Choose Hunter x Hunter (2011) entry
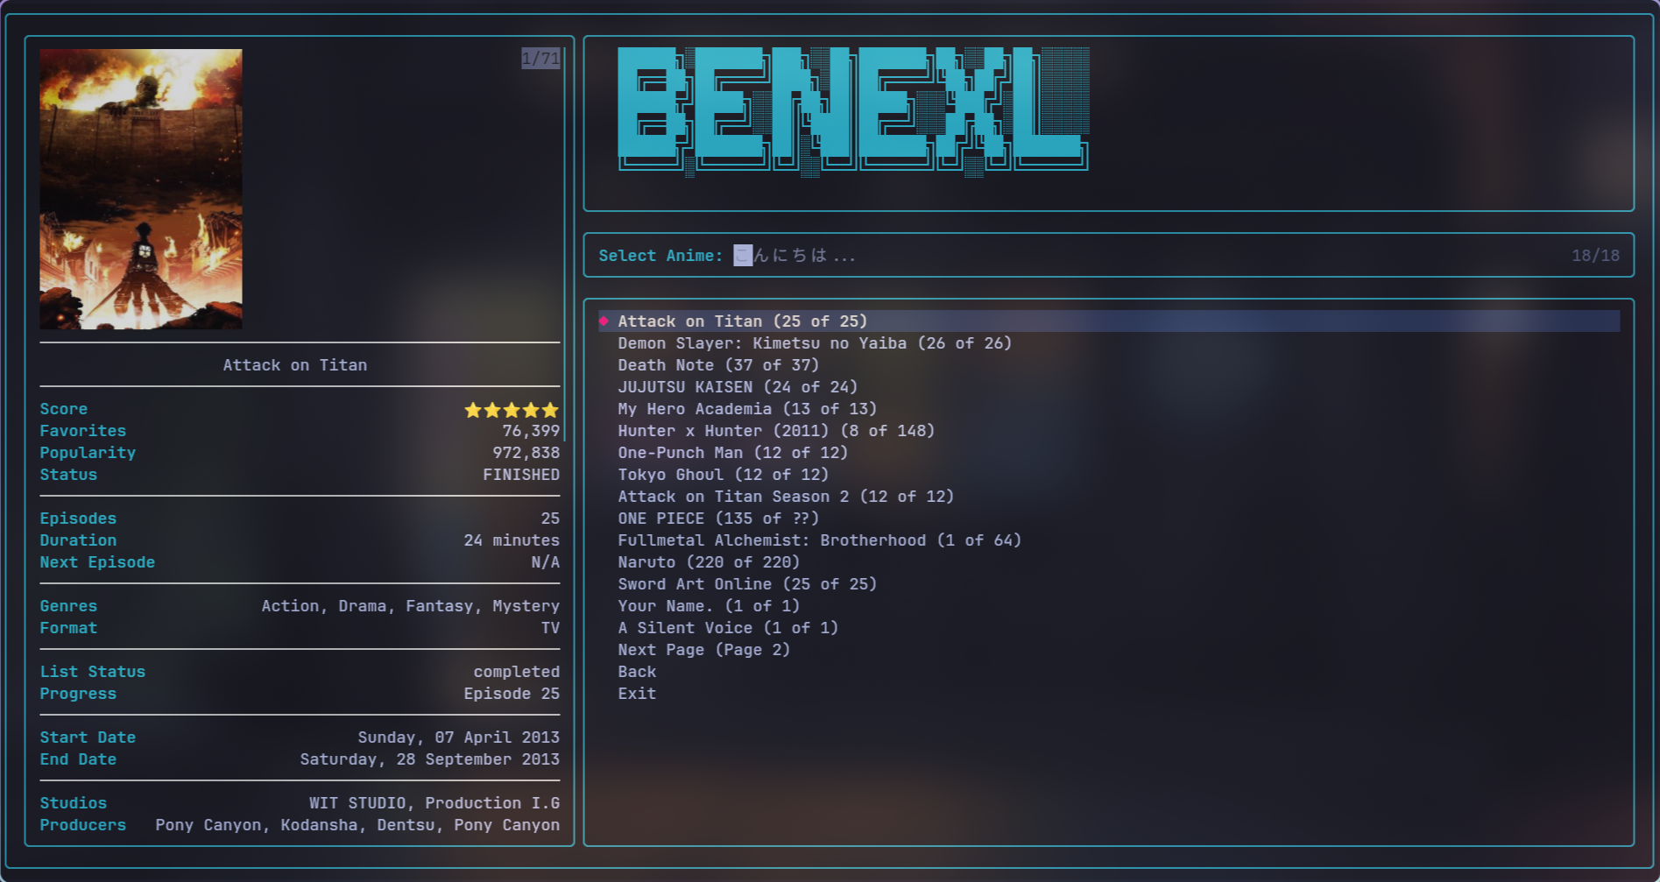This screenshot has width=1660, height=882. click(x=776, y=431)
